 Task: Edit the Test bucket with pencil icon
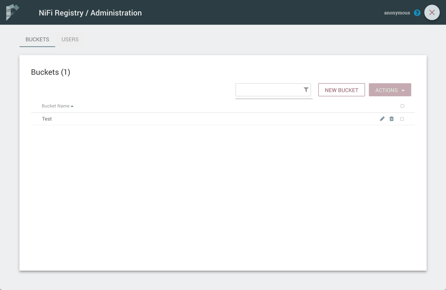tap(382, 119)
